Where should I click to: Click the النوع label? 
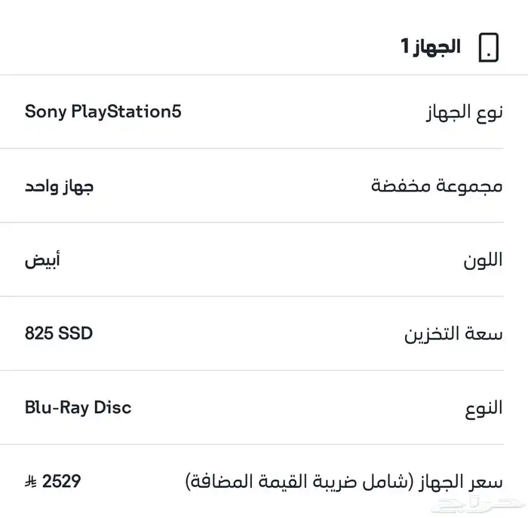click(x=483, y=408)
